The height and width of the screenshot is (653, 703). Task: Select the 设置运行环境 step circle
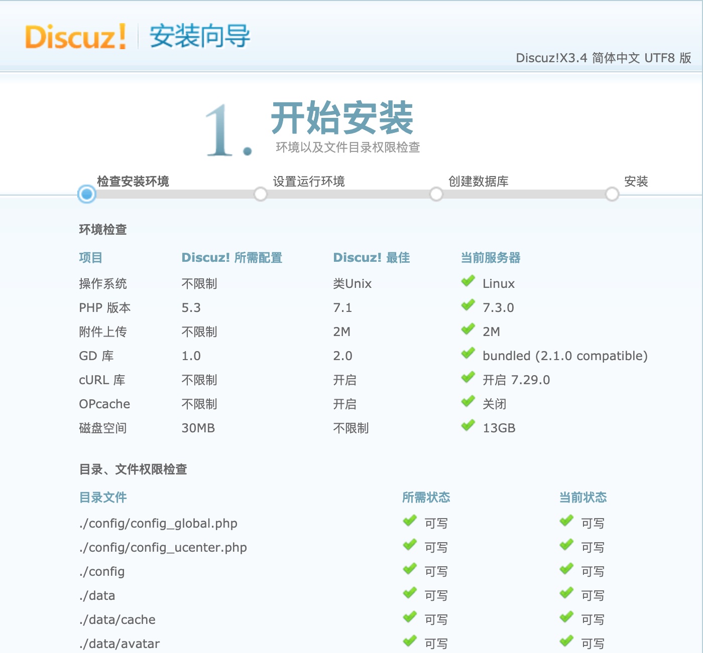261,194
